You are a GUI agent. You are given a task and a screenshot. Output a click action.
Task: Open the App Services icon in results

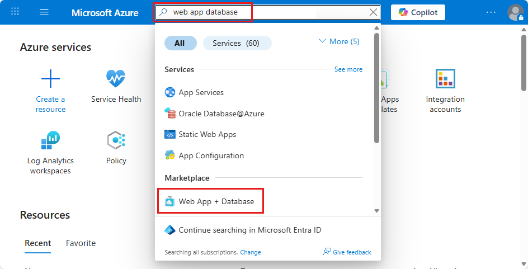point(170,92)
